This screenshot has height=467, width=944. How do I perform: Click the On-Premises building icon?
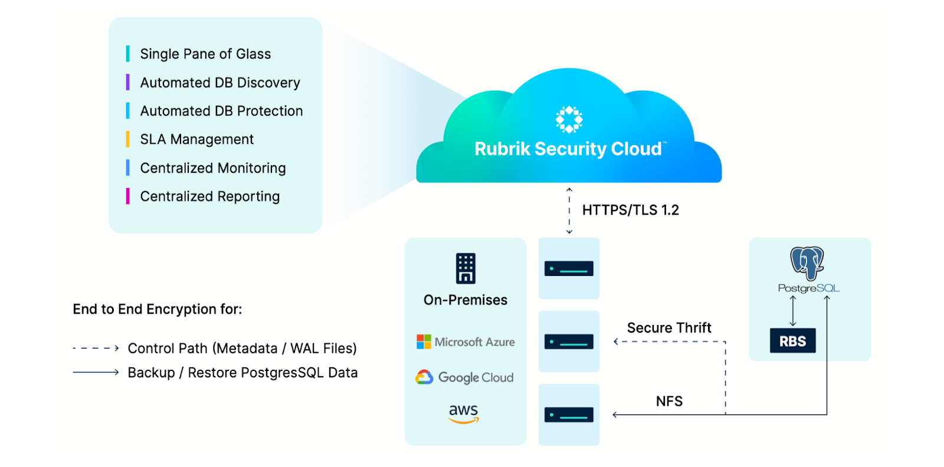466,268
